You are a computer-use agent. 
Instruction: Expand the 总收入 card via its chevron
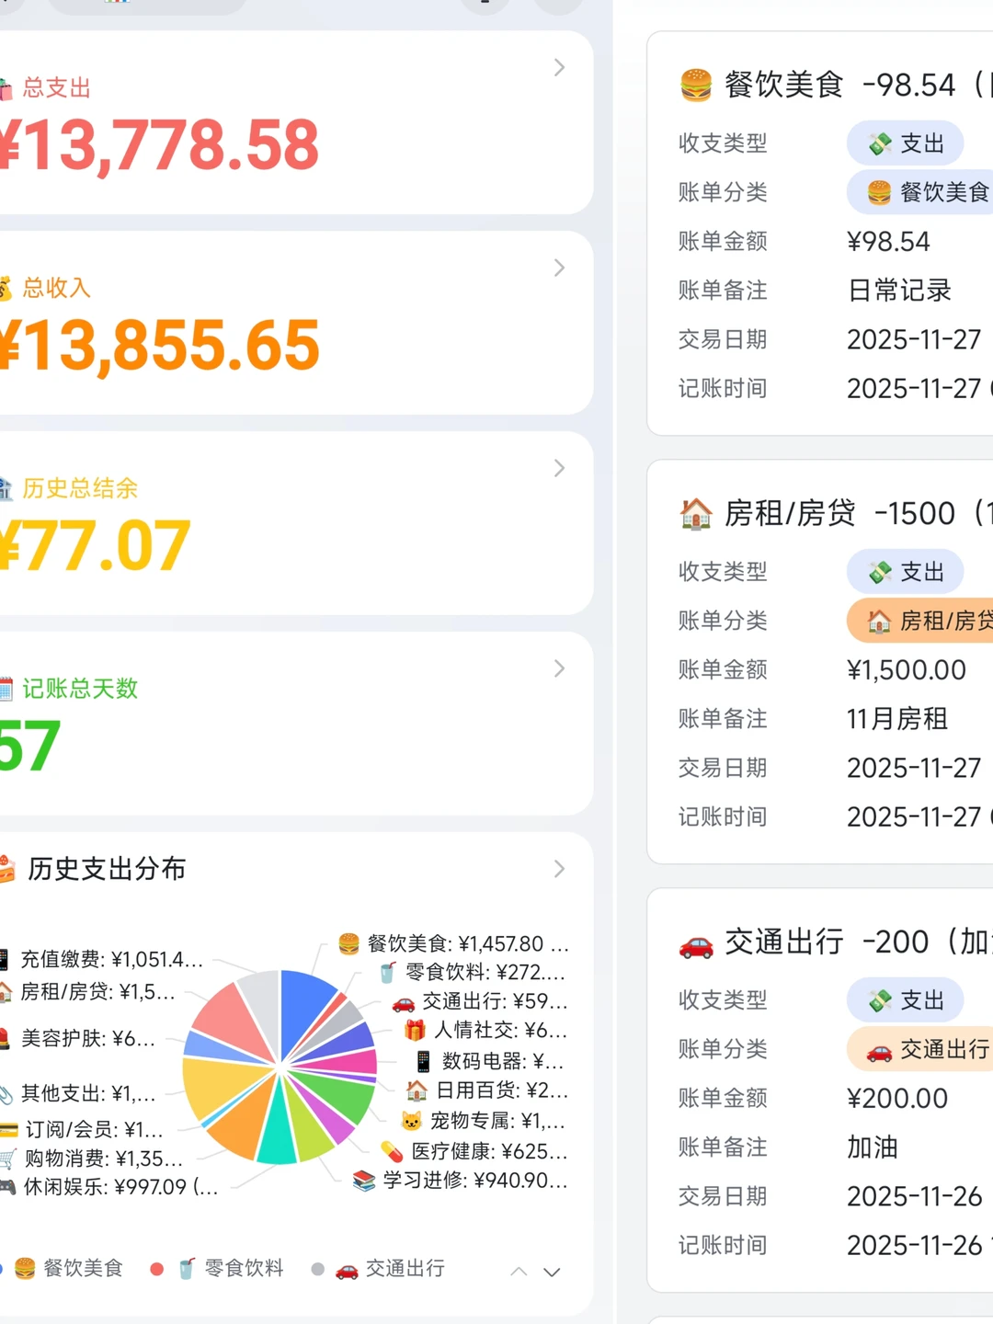[x=559, y=268]
